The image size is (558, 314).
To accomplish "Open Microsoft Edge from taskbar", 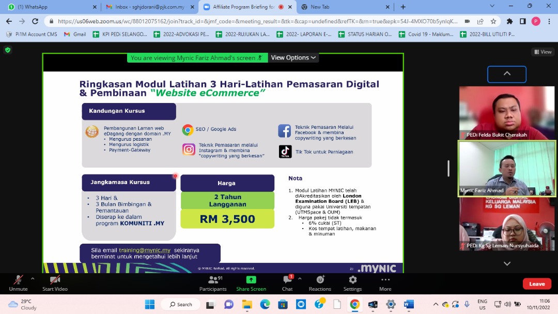I will pos(265,304).
